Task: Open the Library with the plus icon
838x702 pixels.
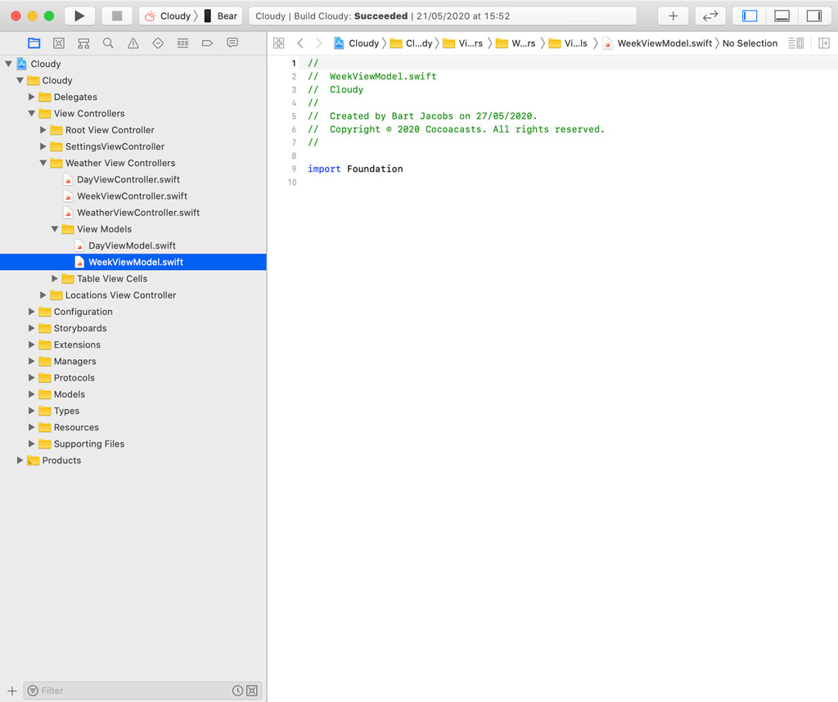Action: tap(673, 16)
